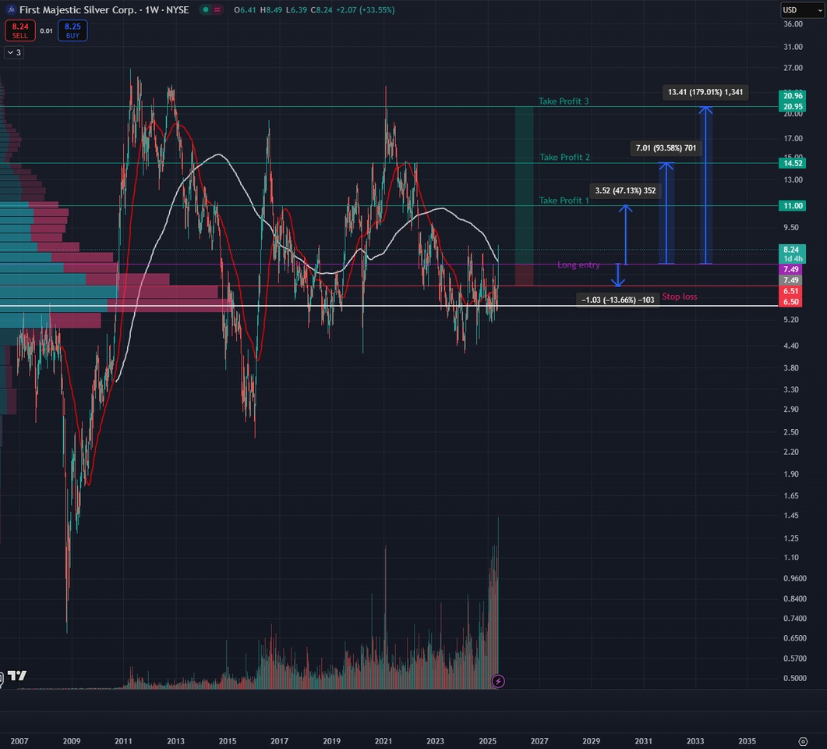This screenshot has width=827, height=749.
Task: Select the Take Profit 3 label
Action: [564, 101]
